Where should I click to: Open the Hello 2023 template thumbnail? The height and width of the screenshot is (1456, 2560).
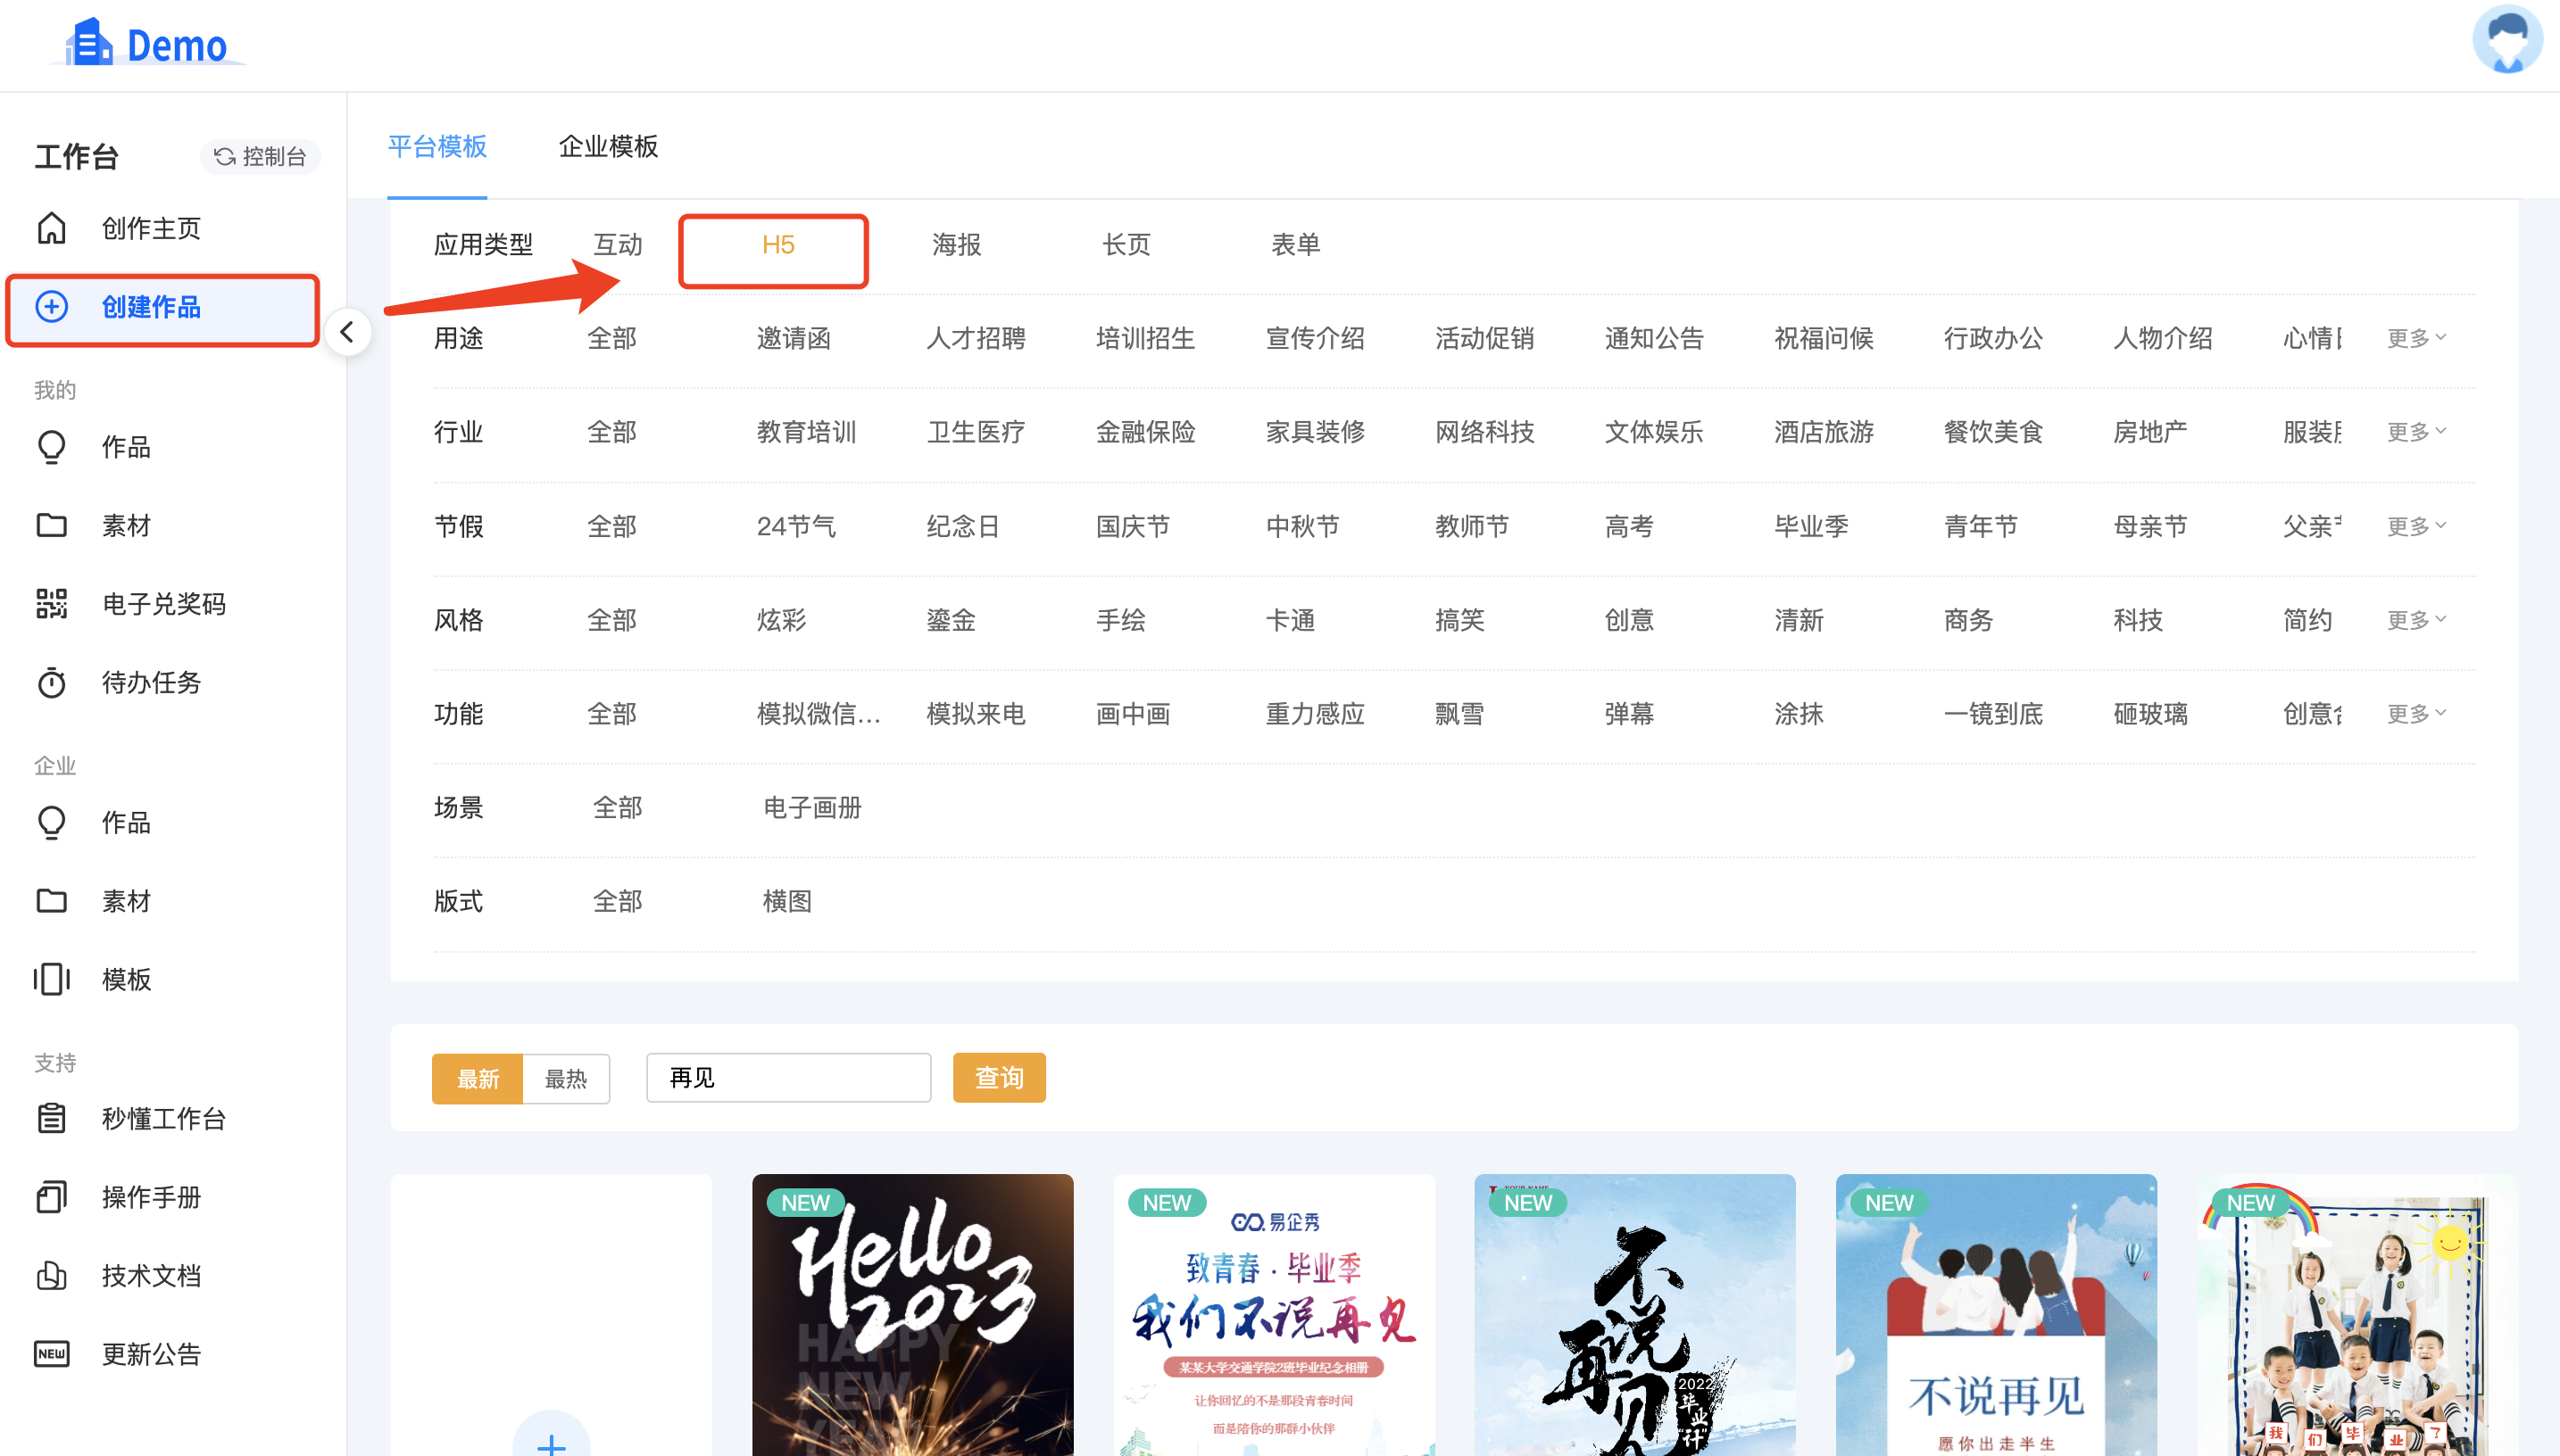[x=912, y=1315]
